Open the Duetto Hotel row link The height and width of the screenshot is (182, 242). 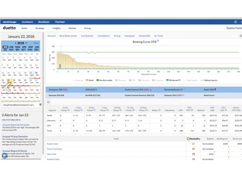(x=52, y=144)
